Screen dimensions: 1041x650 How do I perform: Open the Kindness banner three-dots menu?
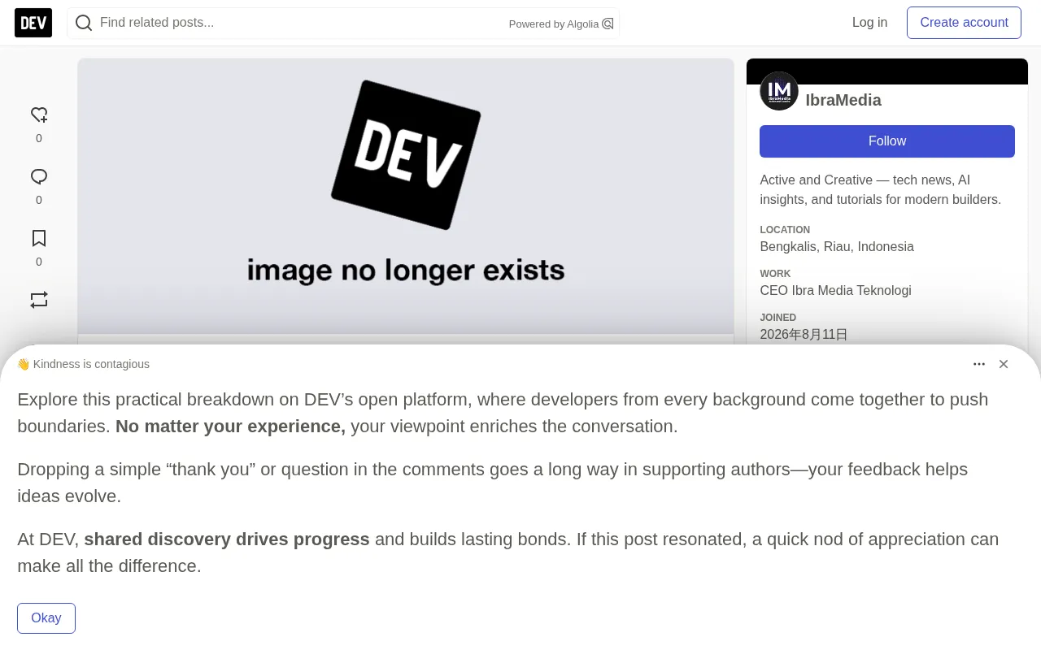click(x=979, y=364)
